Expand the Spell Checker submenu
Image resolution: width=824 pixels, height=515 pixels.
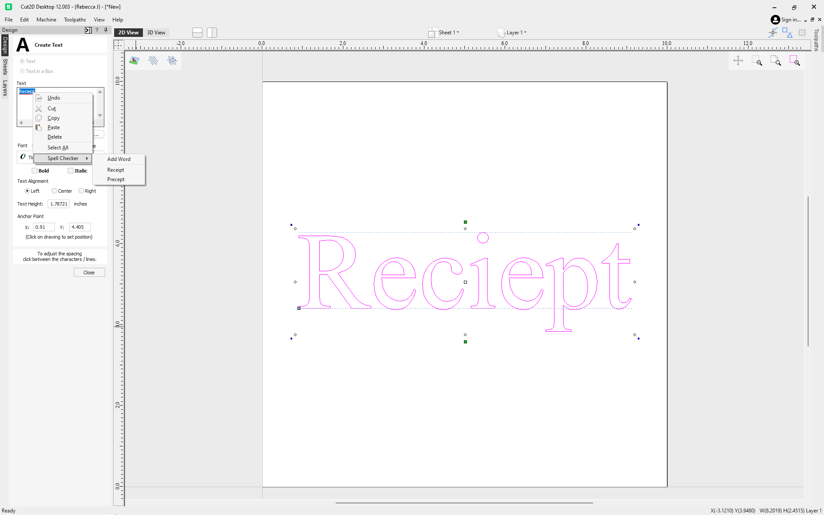(x=63, y=158)
